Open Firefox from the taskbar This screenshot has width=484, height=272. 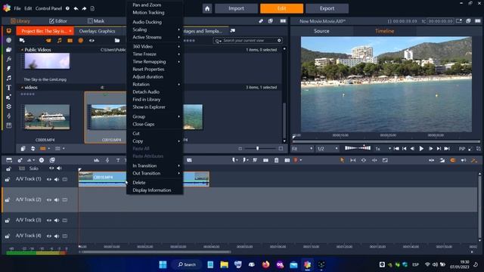click(x=265, y=264)
